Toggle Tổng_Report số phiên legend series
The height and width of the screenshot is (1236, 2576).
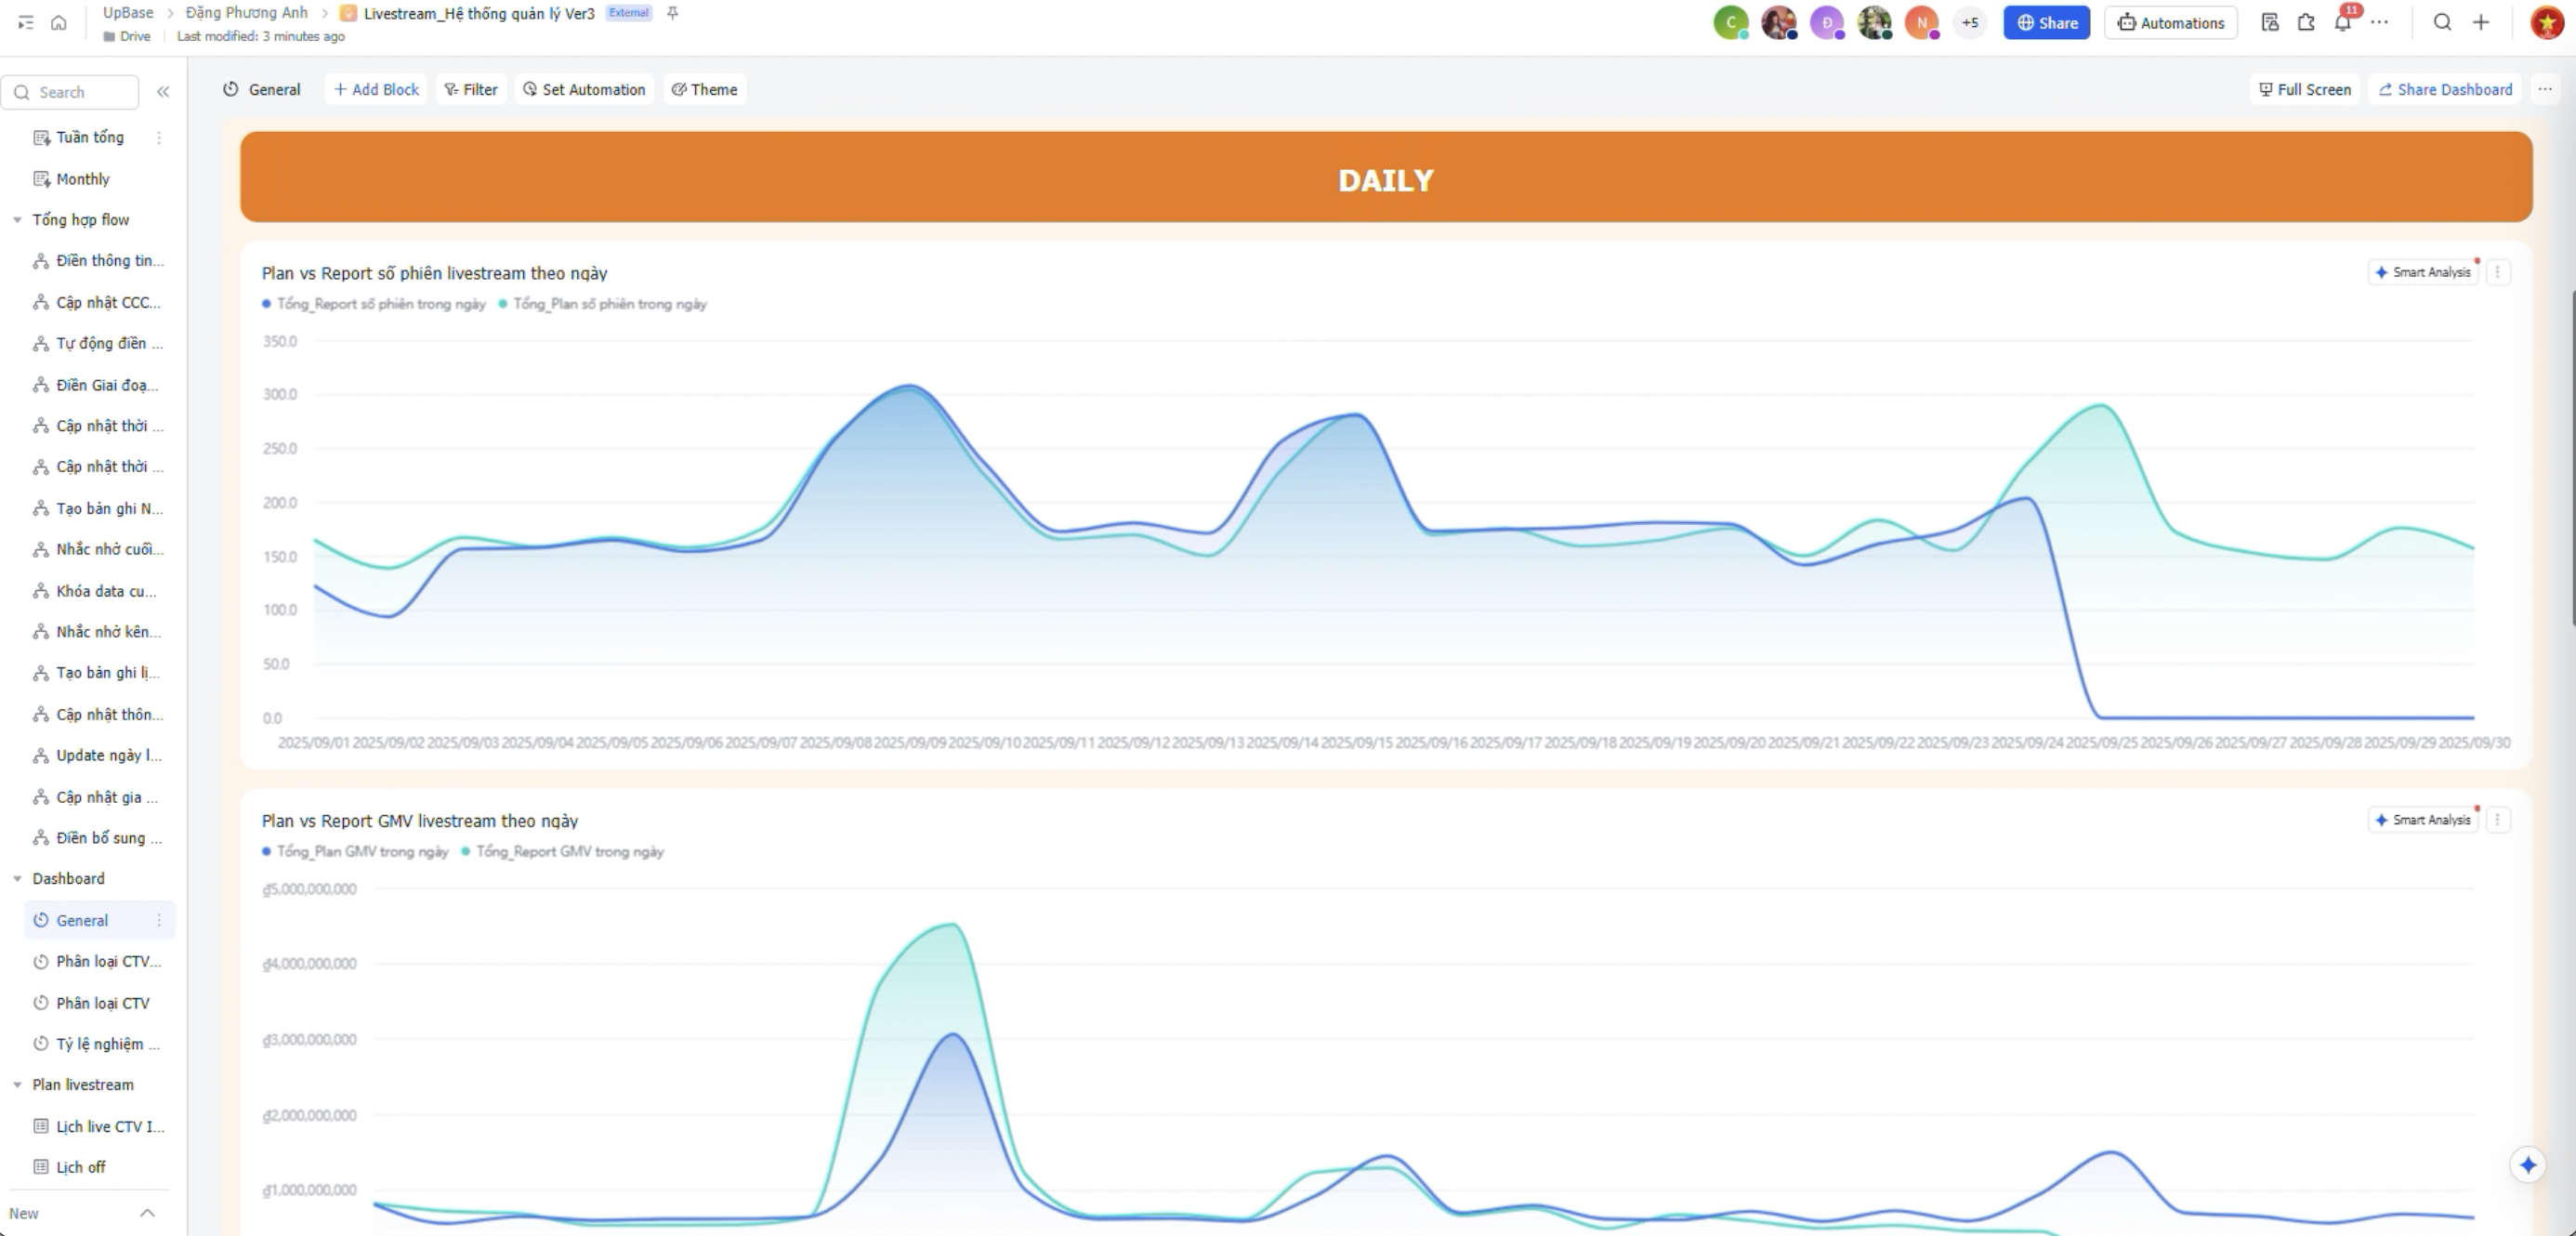380,304
